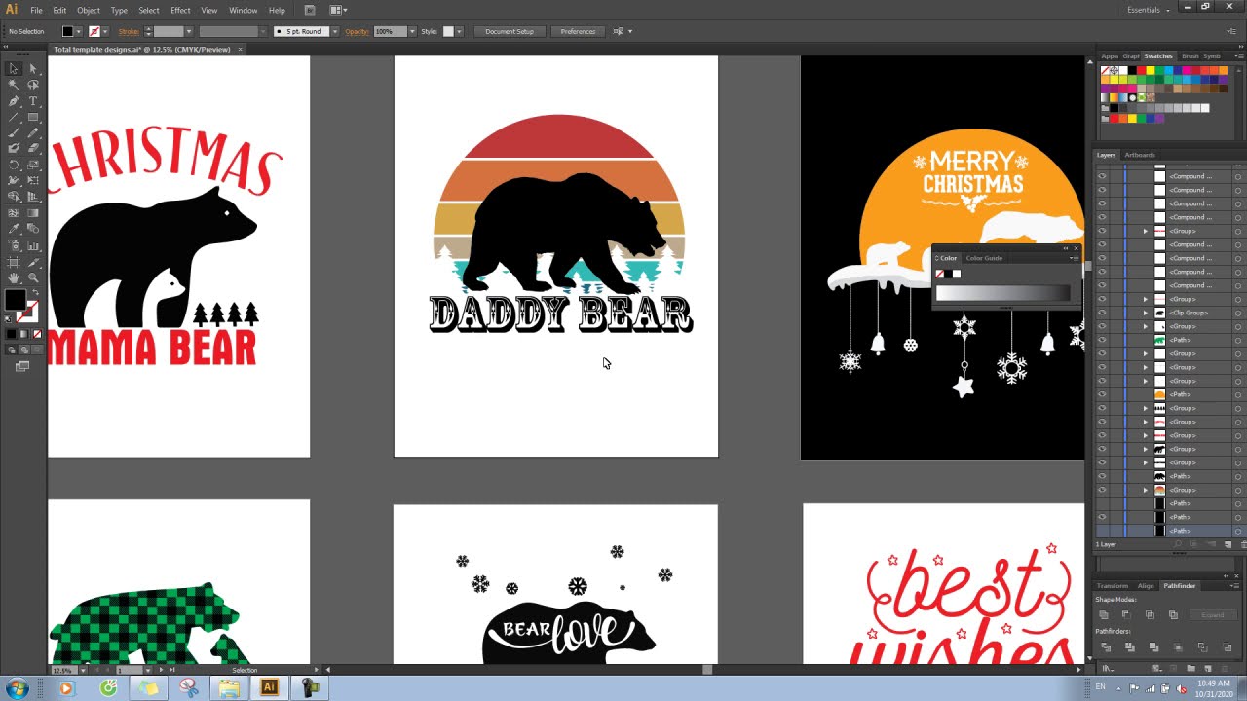Select the Magic Wand tool
This screenshot has width=1247, height=701.
(14, 85)
